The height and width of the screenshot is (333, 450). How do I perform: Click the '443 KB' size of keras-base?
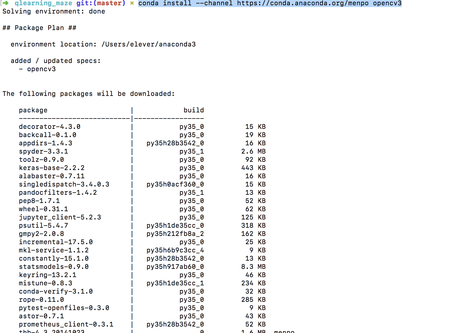point(254,168)
